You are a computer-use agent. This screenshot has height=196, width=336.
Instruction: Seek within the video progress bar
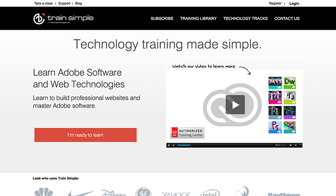click(x=225, y=145)
